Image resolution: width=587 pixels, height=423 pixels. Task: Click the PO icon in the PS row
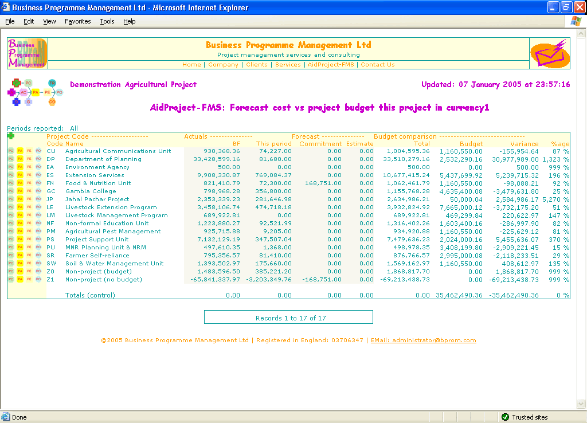pyautogui.click(x=38, y=239)
